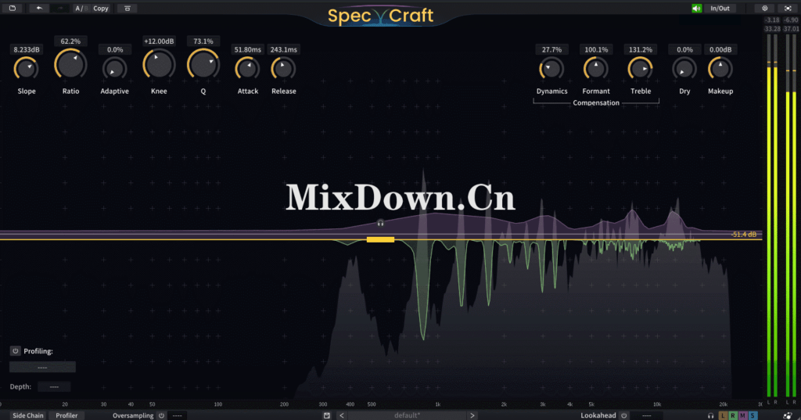Open settings with the gear icon

tap(765, 8)
